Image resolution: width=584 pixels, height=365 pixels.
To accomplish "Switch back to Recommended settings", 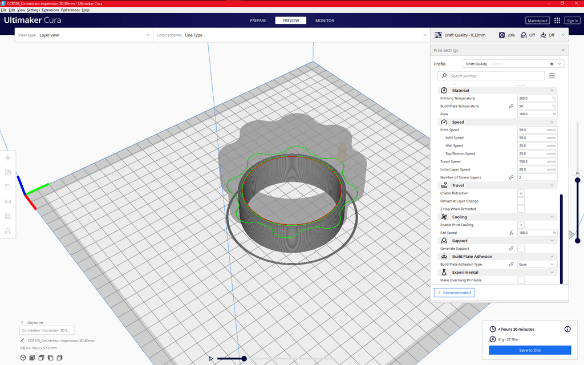I will [x=455, y=293].
